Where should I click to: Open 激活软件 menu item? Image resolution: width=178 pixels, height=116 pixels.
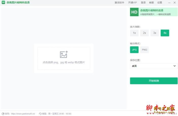[x=119, y=3]
